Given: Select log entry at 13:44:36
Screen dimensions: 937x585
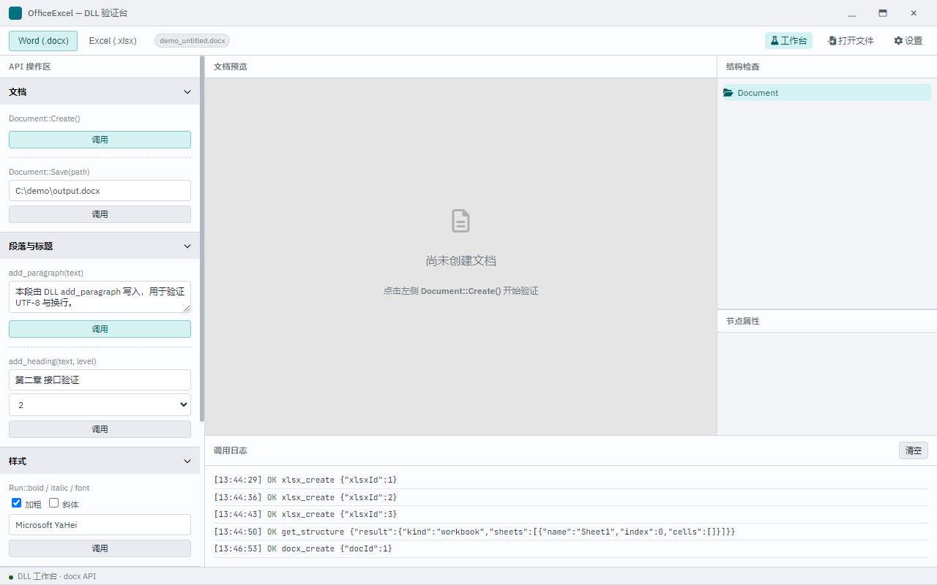Looking at the screenshot, I should (570, 497).
